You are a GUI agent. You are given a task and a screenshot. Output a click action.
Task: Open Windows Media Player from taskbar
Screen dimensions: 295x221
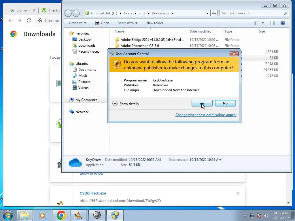43,215
